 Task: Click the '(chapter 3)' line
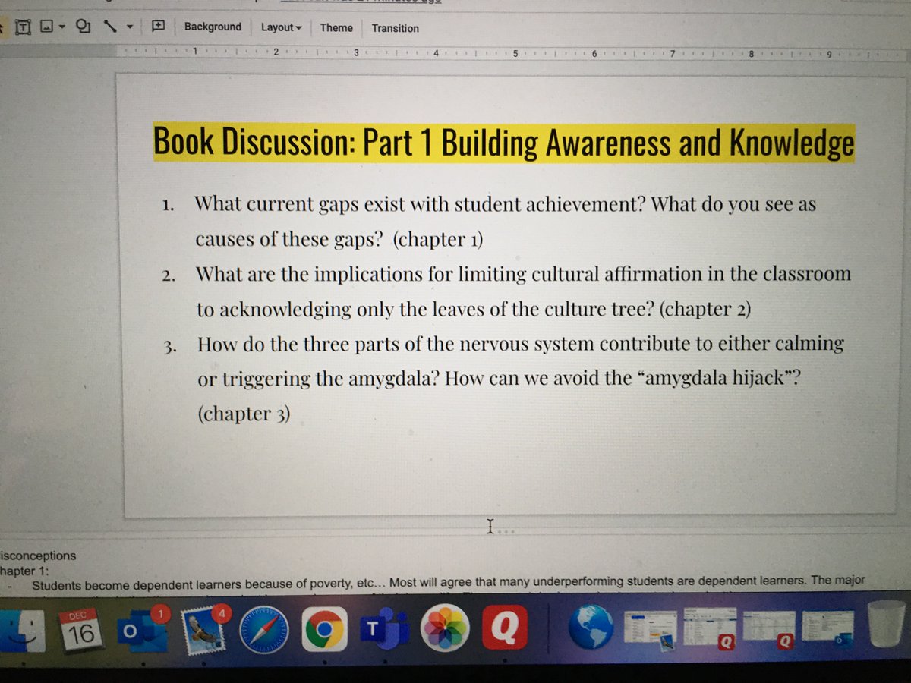(244, 414)
